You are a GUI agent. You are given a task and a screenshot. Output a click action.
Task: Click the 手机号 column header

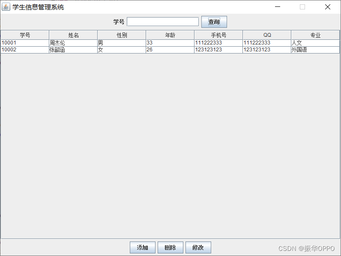coord(218,35)
